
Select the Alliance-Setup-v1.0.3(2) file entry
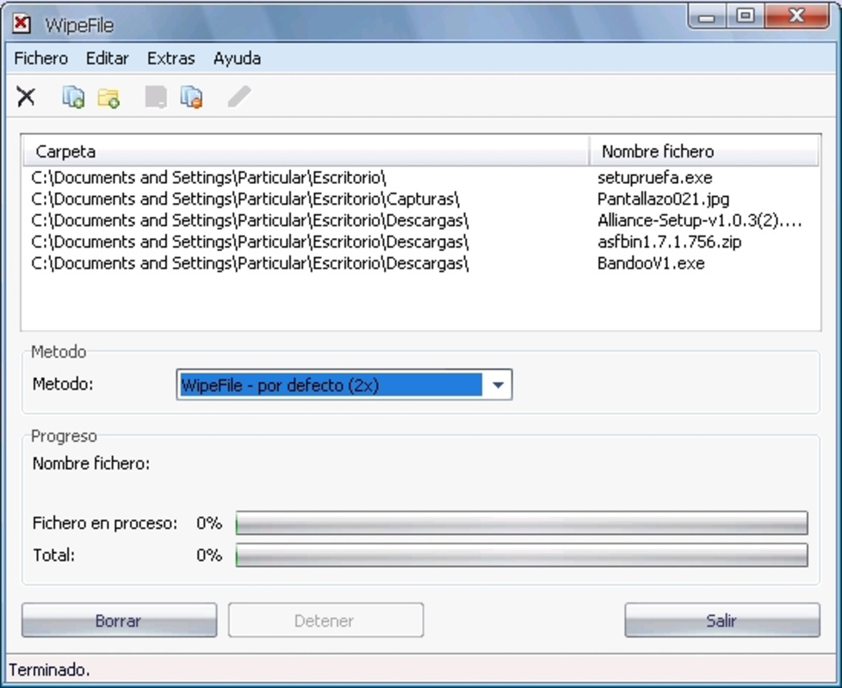point(699,220)
